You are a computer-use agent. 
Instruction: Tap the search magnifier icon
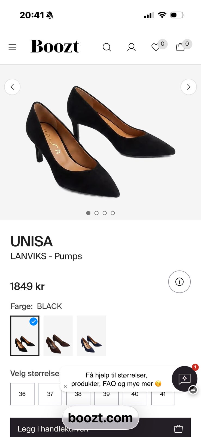click(107, 47)
